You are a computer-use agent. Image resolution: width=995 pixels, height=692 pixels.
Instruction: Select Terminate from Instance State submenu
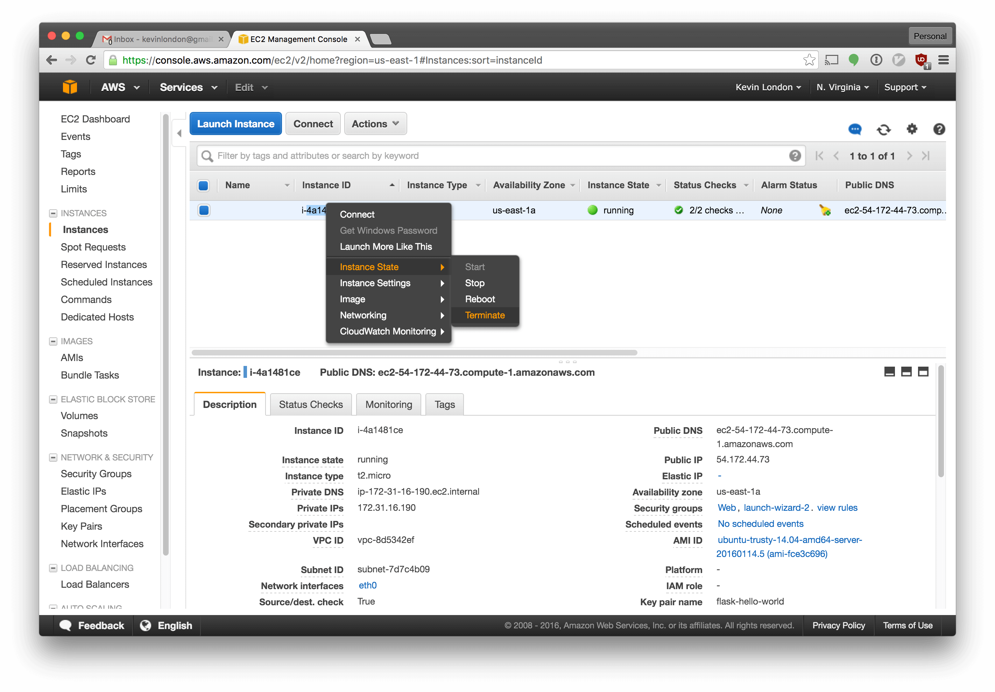coord(485,315)
